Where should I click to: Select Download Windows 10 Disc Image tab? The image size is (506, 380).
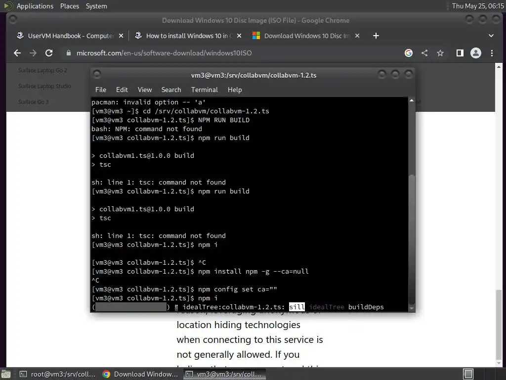(306, 36)
